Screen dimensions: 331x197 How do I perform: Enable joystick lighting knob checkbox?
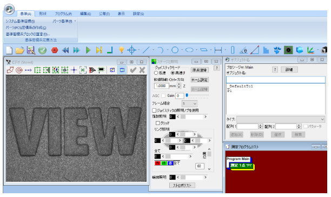[154, 110]
